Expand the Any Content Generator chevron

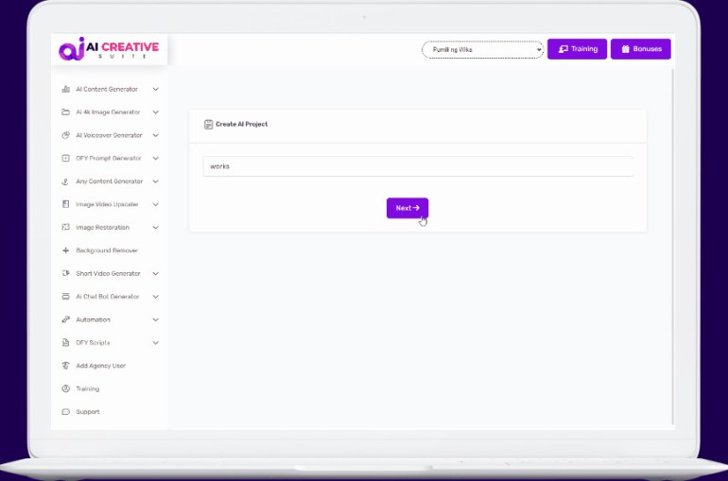click(156, 181)
